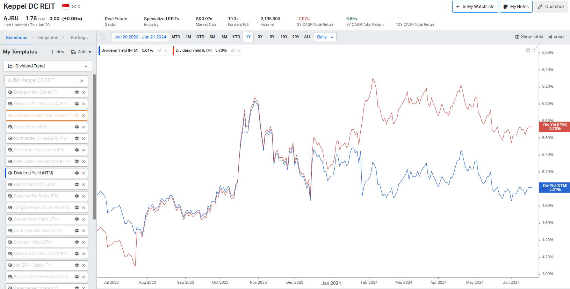Remove the Dividend Yield (NTM) legend chip
The image size is (570, 289).
166,51
